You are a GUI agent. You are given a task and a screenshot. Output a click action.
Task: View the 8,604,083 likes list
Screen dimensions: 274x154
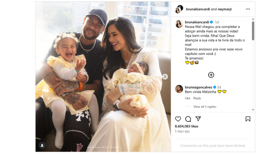point(187,126)
